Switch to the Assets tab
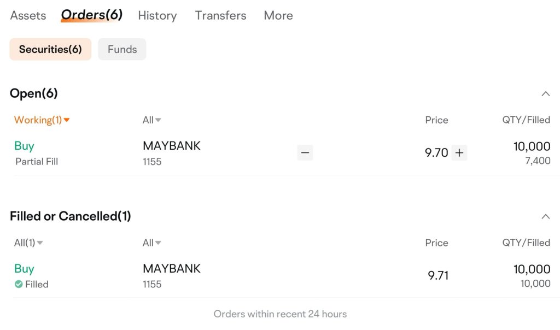Screen dimensions: 560x330 click(28, 15)
